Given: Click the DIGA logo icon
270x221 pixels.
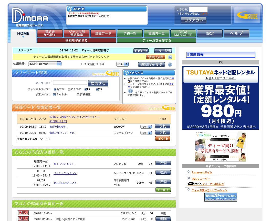Looking at the screenshot, I should (194, 184).
